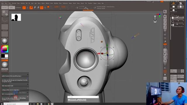
Task: Click the right-shelf Rotate view icon
Action: [x=165, y=61]
